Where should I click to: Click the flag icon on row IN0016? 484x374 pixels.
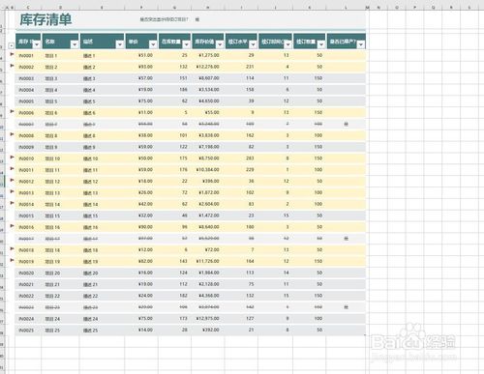tap(12, 225)
